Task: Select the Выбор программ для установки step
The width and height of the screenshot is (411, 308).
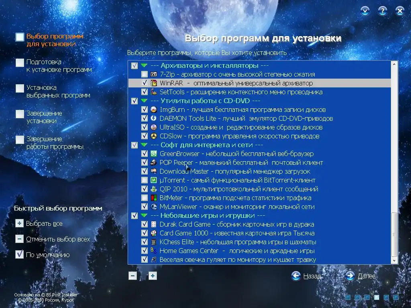Action: point(49,40)
